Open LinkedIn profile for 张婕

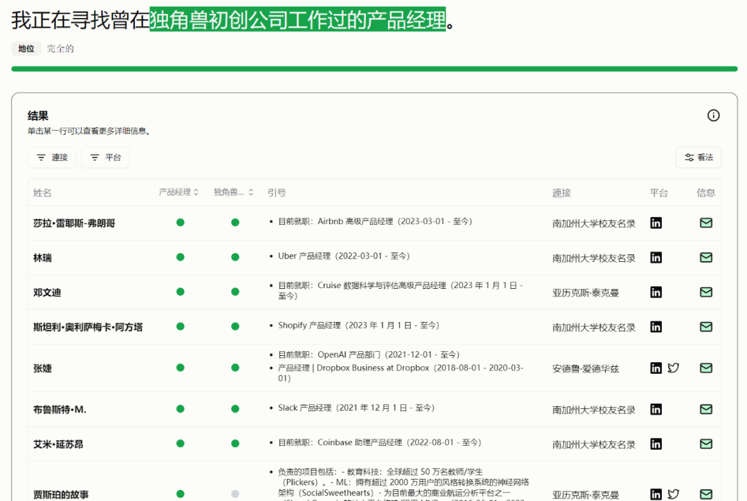point(656,368)
